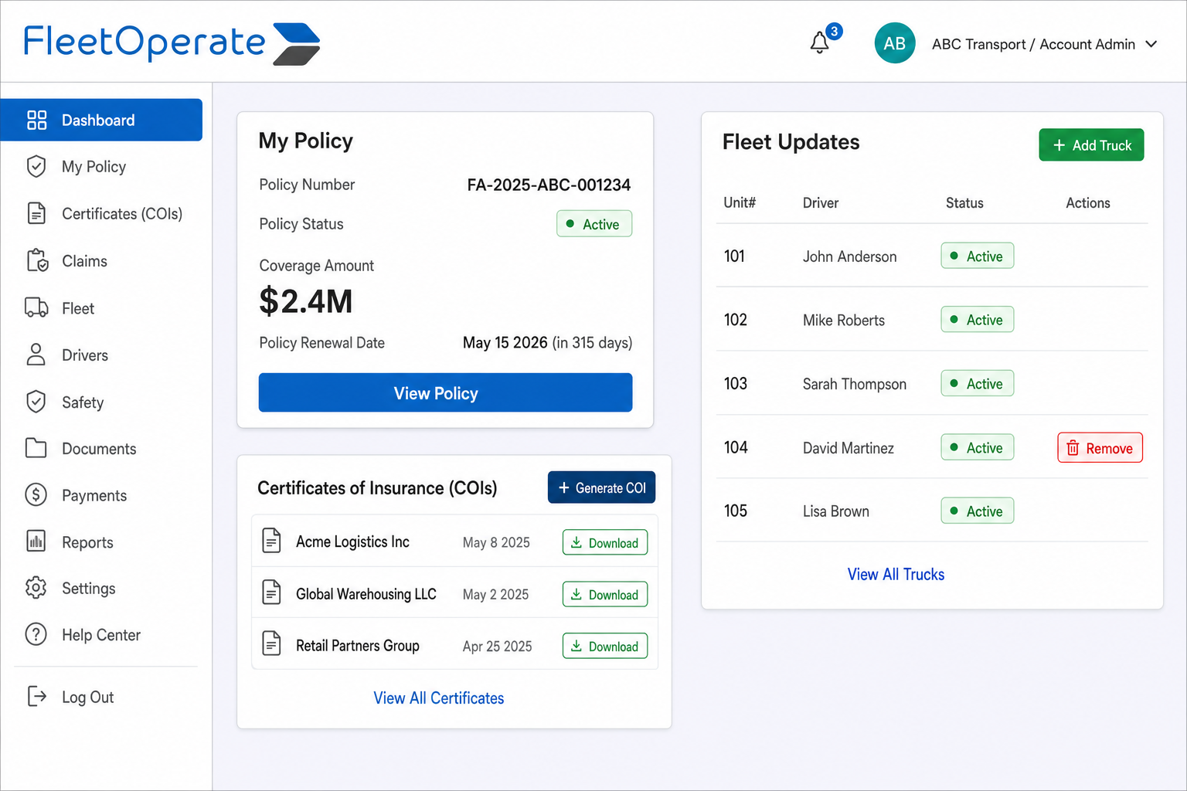Click the Certificates (COIs) document icon

(36, 213)
